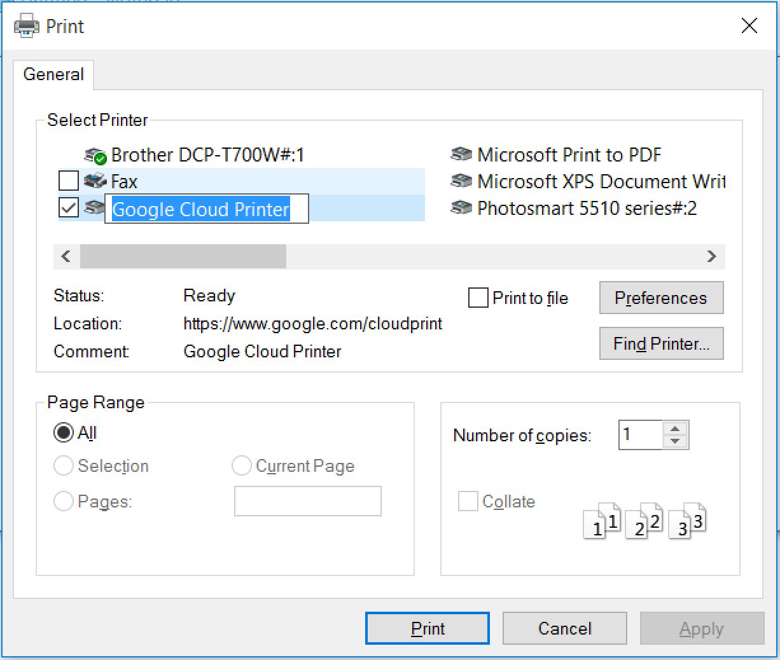Image resolution: width=780 pixels, height=660 pixels.
Task: Increase number of copies with up arrow
Action: [675, 429]
